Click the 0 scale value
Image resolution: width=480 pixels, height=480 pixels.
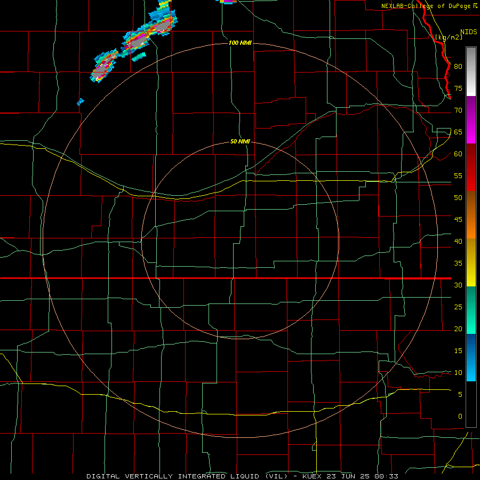coord(460,417)
